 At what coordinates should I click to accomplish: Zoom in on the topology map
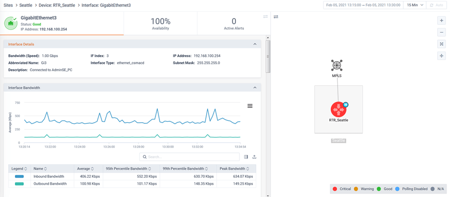[x=442, y=21]
